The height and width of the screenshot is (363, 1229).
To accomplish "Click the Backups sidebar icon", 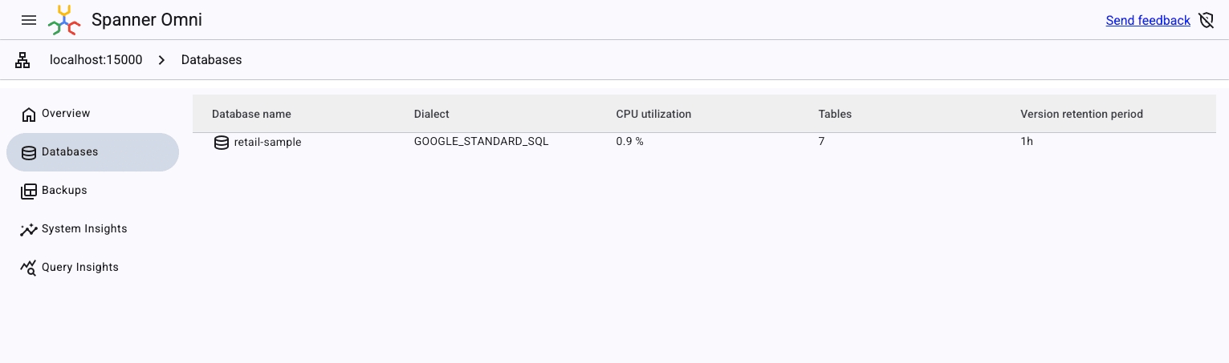I will click(29, 191).
